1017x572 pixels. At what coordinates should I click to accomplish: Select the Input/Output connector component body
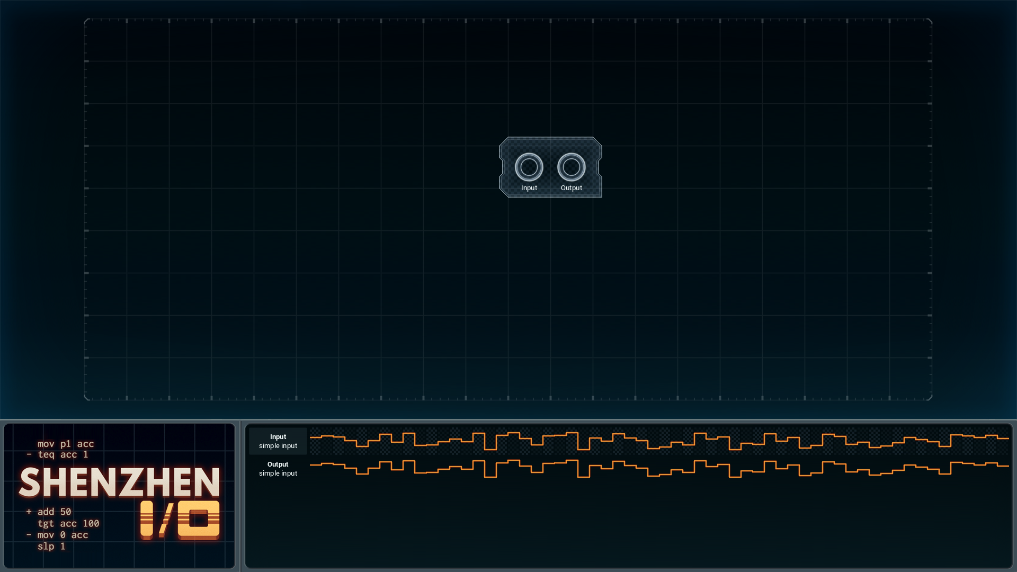[x=550, y=167]
